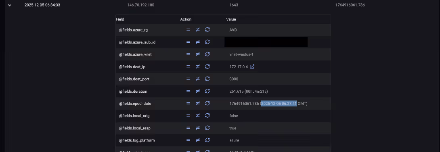The height and width of the screenshot is (152, 440).
Task: Click the @fields.local_resp field name
Action: coord(135,128)
